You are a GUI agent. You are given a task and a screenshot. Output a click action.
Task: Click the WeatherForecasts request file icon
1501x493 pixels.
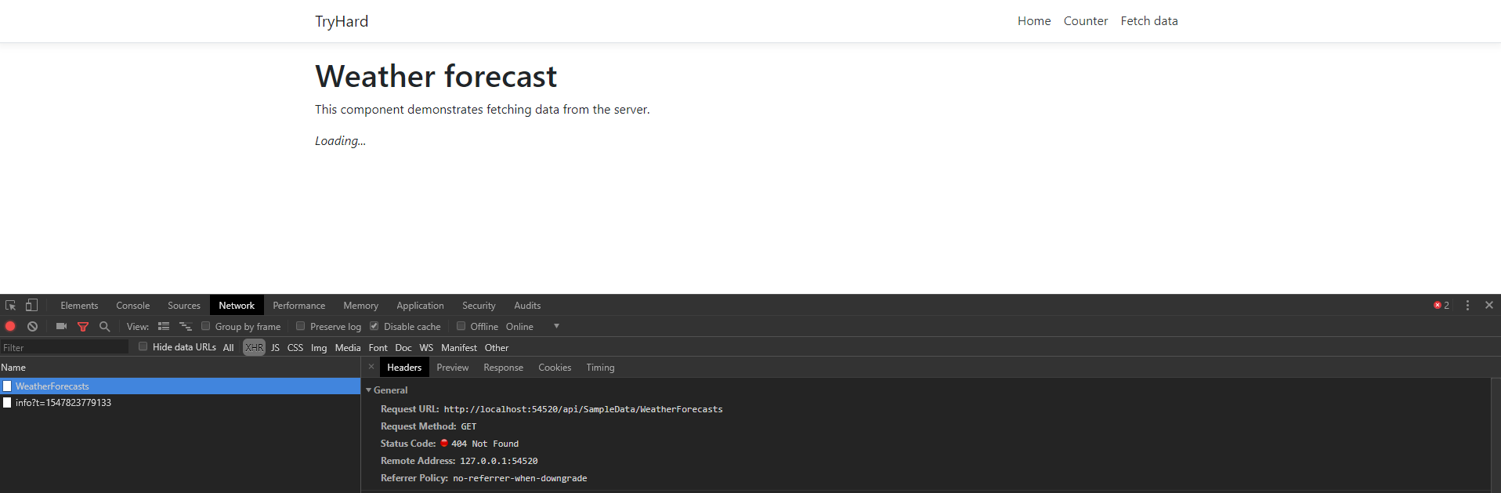[x=7, y=386]
